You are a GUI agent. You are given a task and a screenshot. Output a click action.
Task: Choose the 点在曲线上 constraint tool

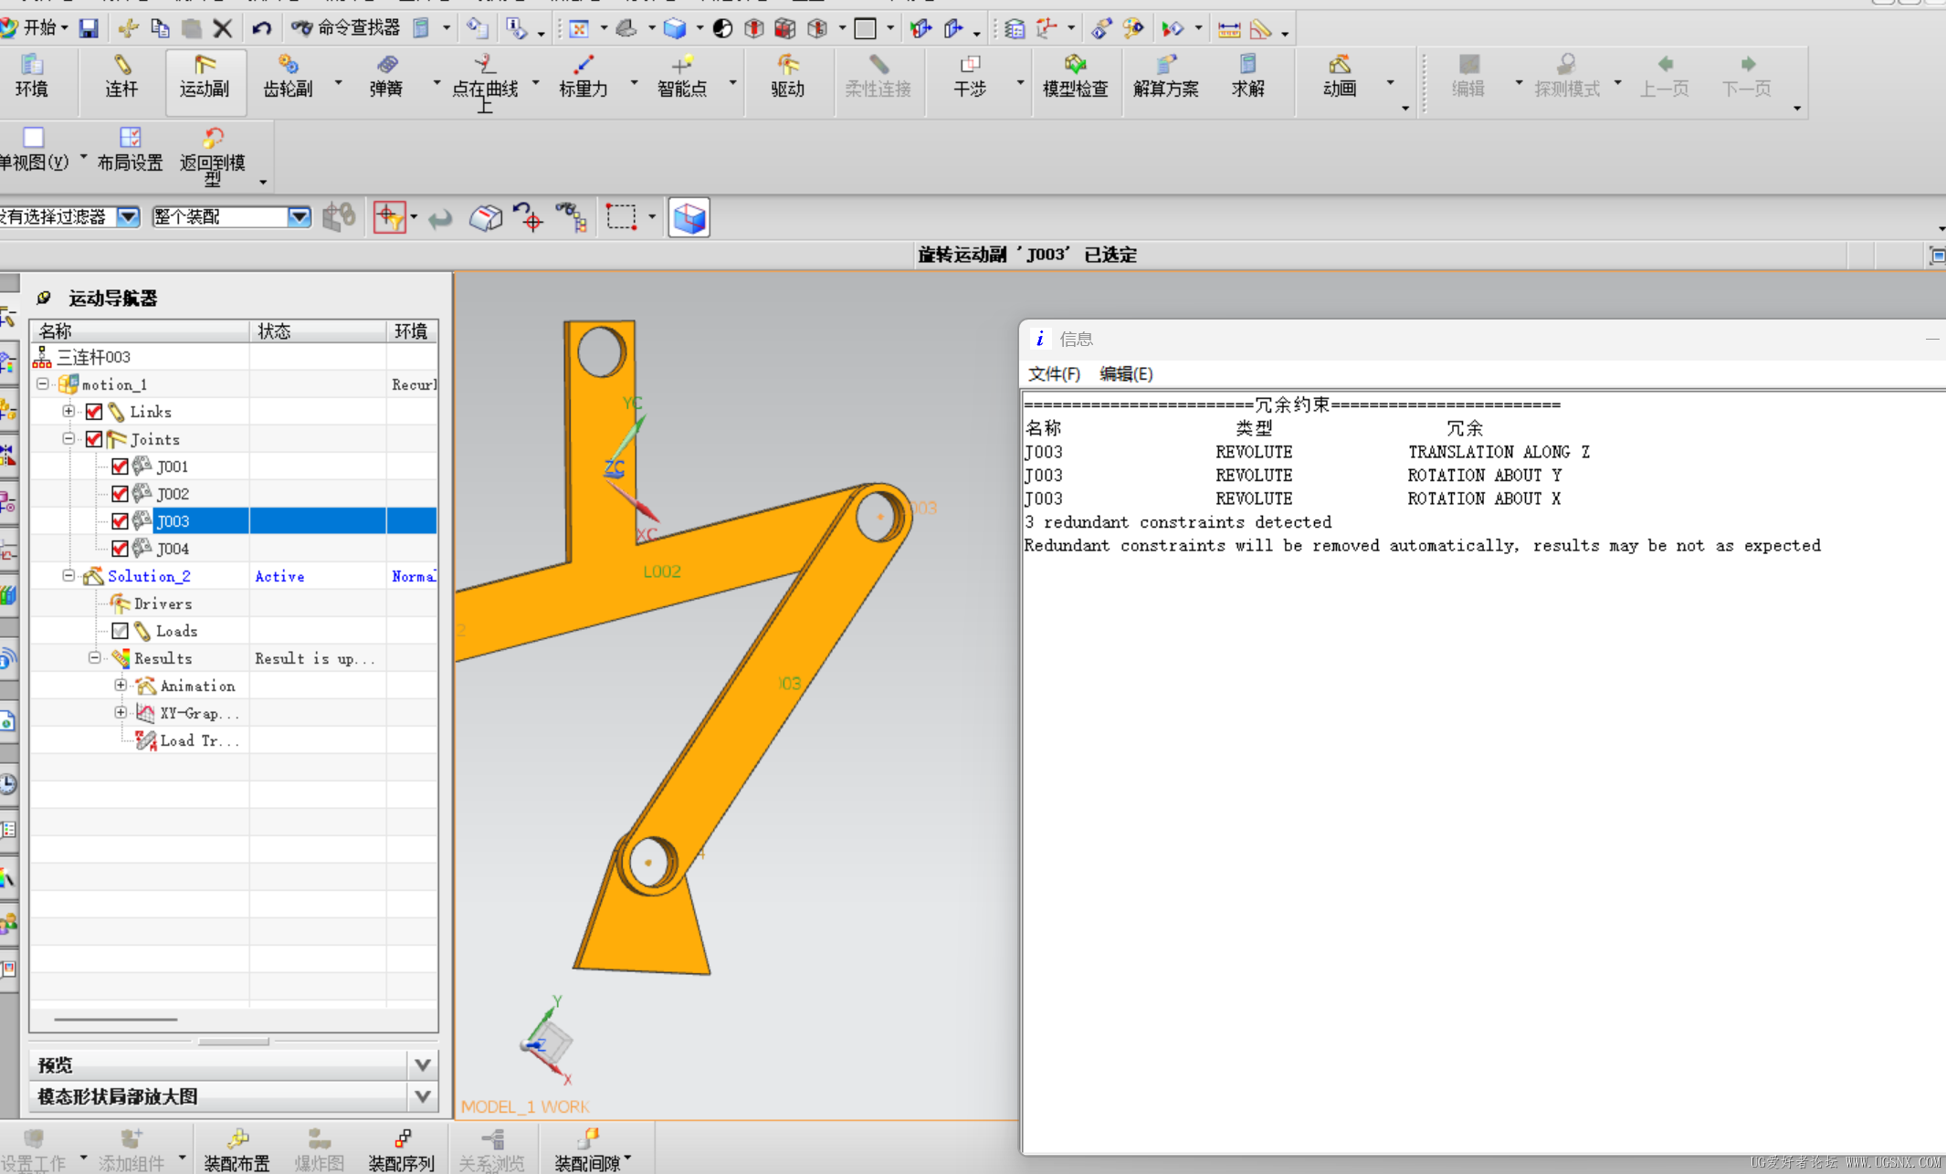485,82
